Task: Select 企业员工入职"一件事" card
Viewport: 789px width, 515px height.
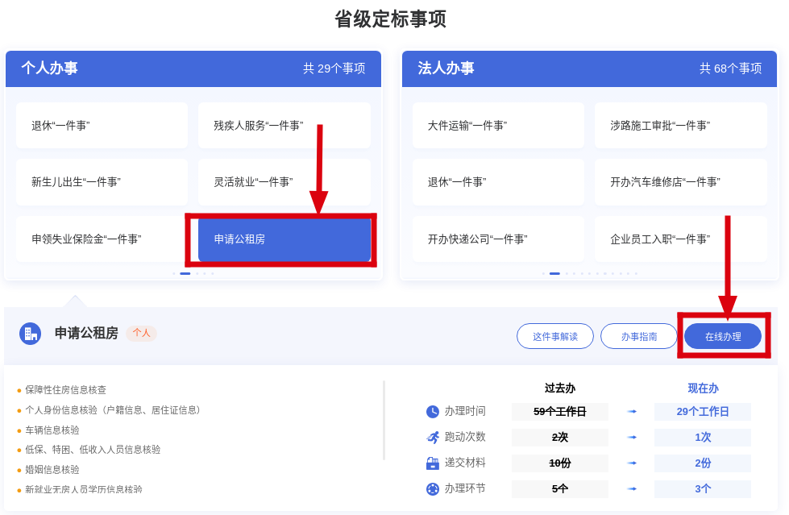Action: [x=680, y=239]
